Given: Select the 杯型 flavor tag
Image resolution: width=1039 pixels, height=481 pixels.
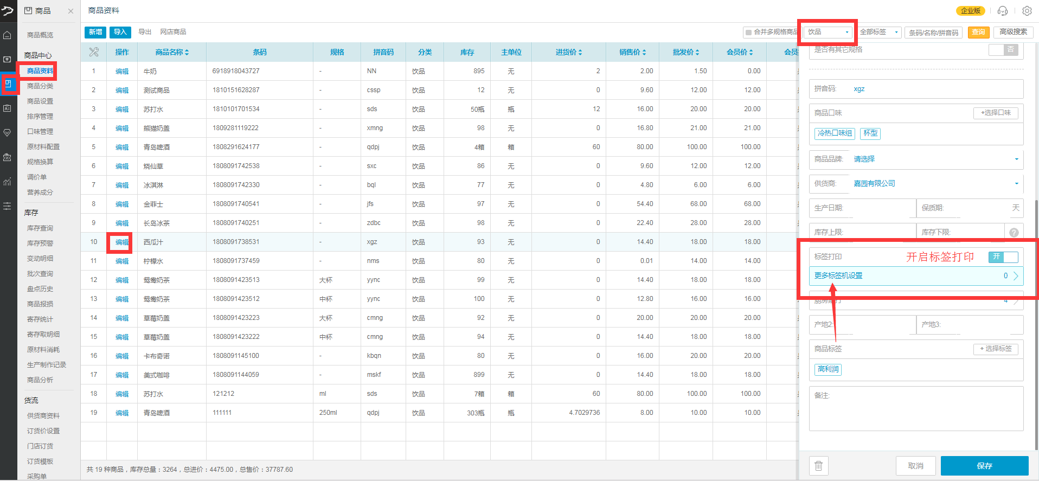Looking at the screenshot, I should [x=870, y=133].
